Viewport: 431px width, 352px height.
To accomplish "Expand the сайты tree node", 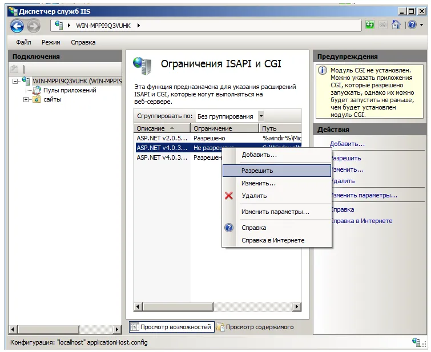I will point(26,99).
